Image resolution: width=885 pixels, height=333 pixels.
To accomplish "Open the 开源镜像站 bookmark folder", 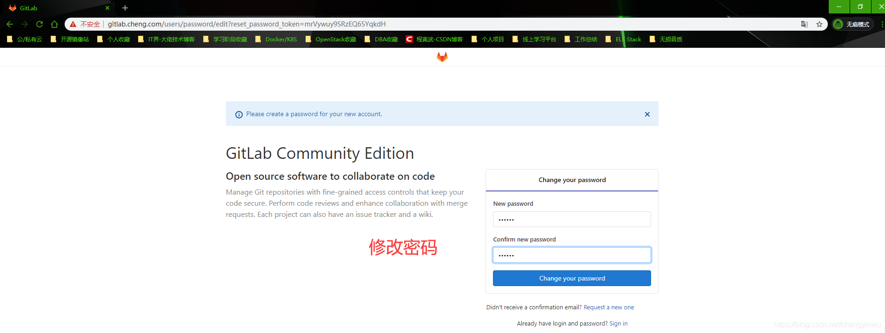I will pos(70,39).
